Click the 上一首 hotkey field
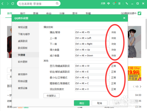 [x=92, y=38]
